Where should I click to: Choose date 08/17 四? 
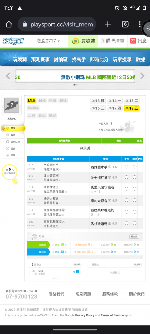pos(115,109)
